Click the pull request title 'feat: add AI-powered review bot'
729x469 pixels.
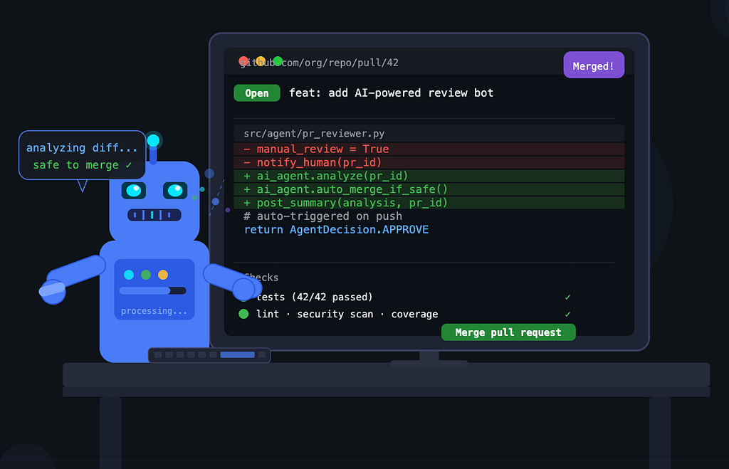tap(391, 93)
